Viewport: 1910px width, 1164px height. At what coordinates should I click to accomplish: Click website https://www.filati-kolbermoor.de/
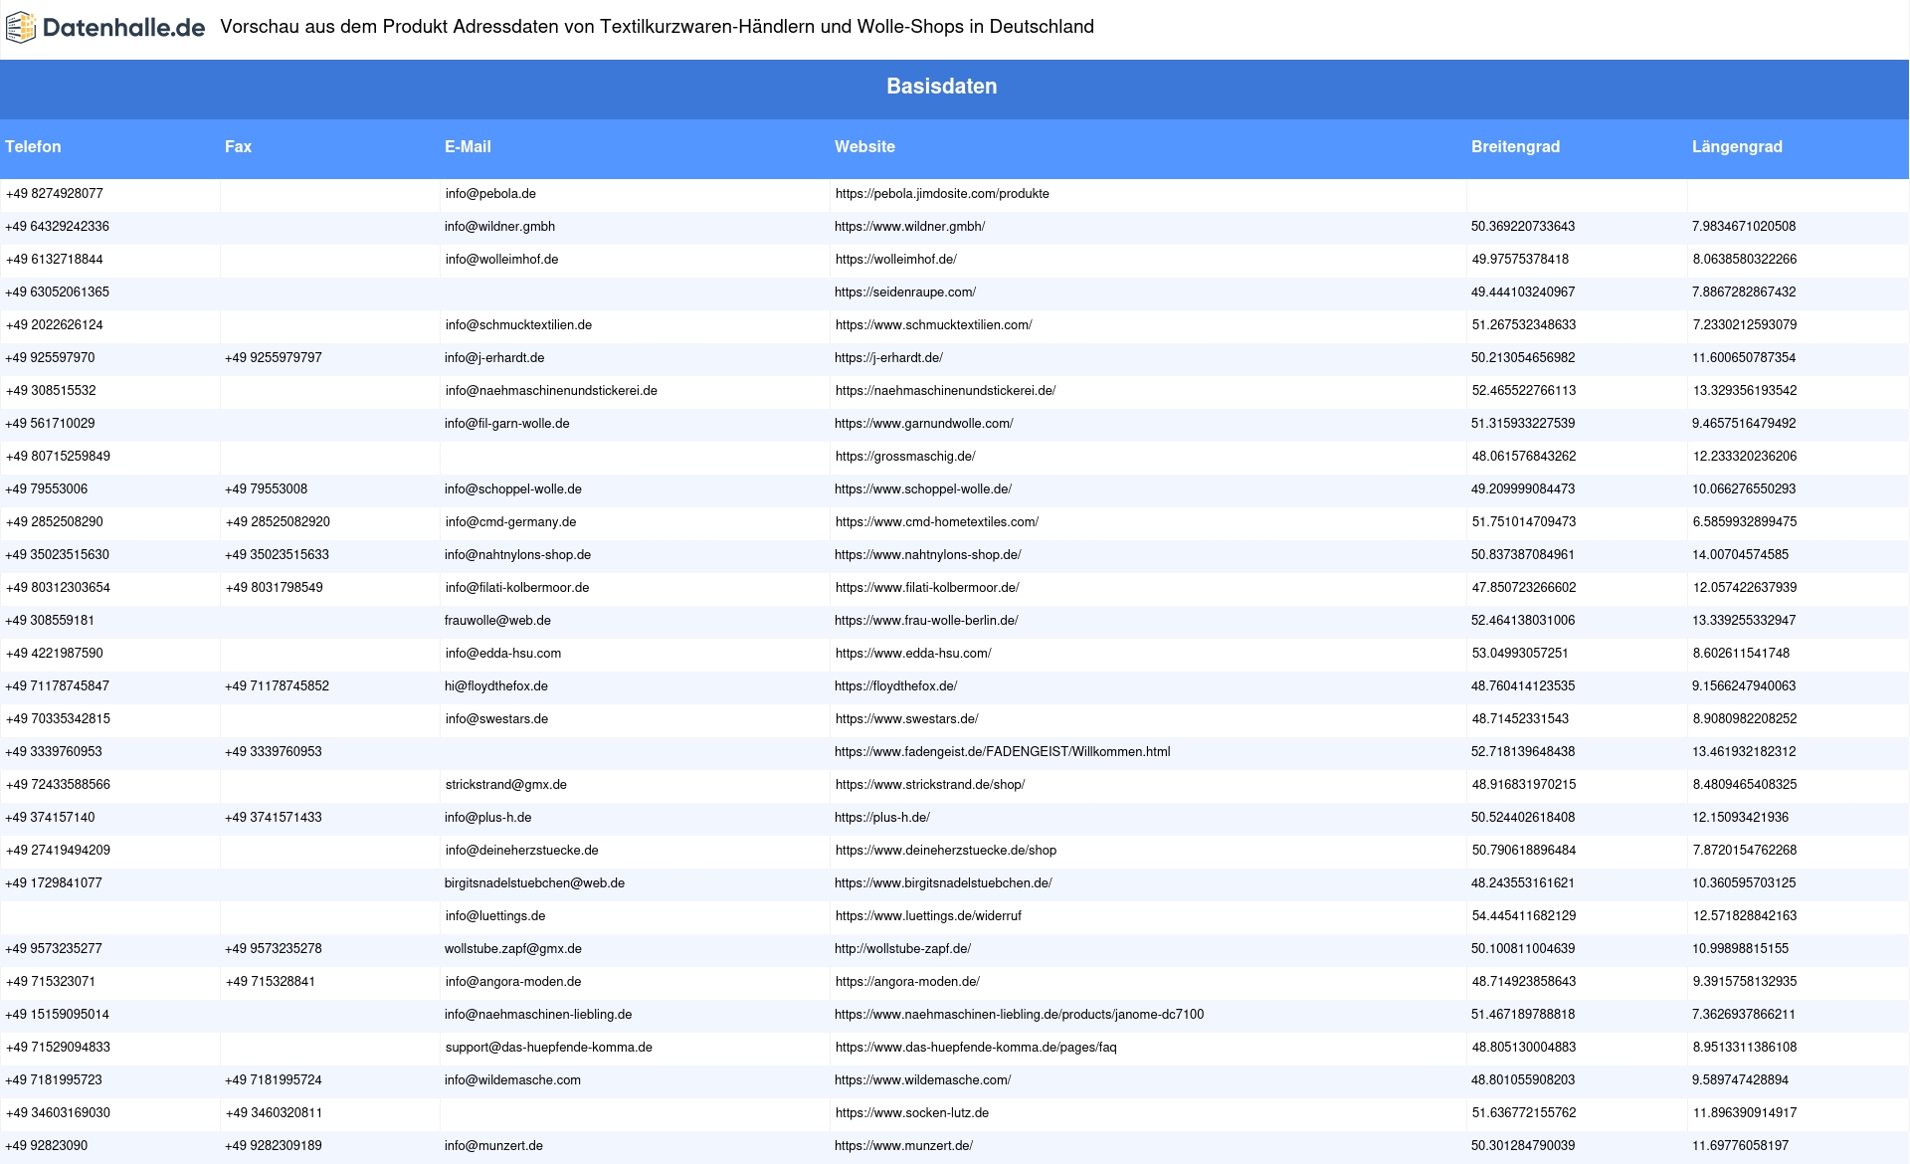coord(927,588)
